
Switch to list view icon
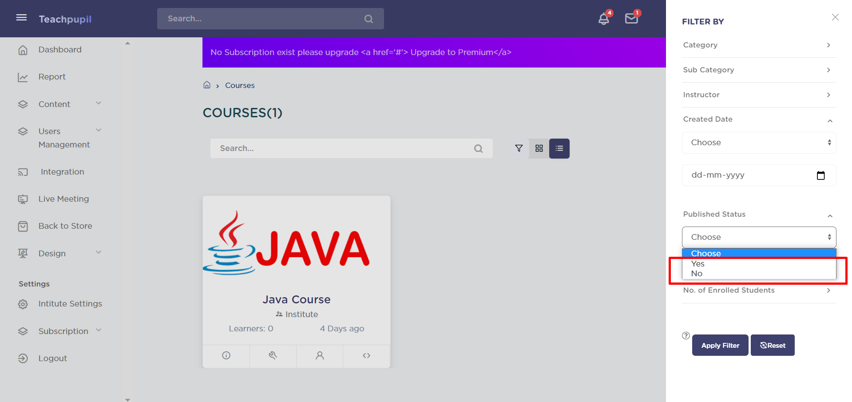point(559,148)
